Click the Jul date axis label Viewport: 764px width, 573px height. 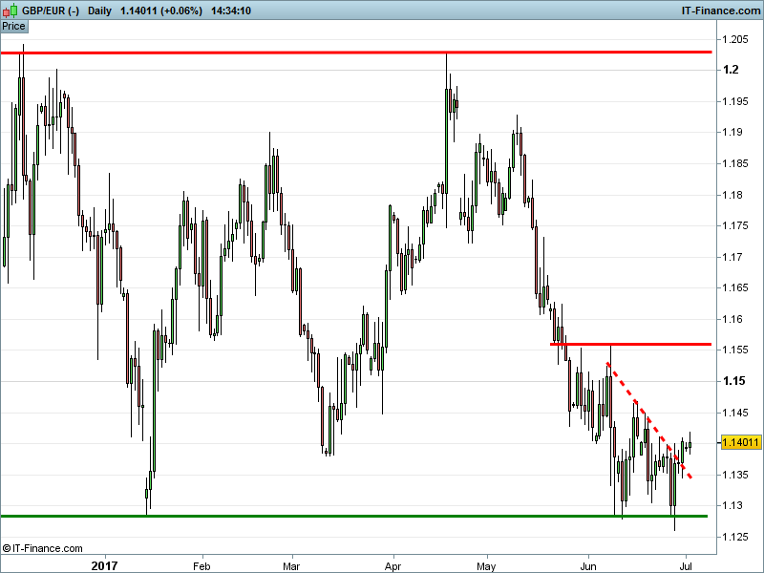click(x=686, y=566)
